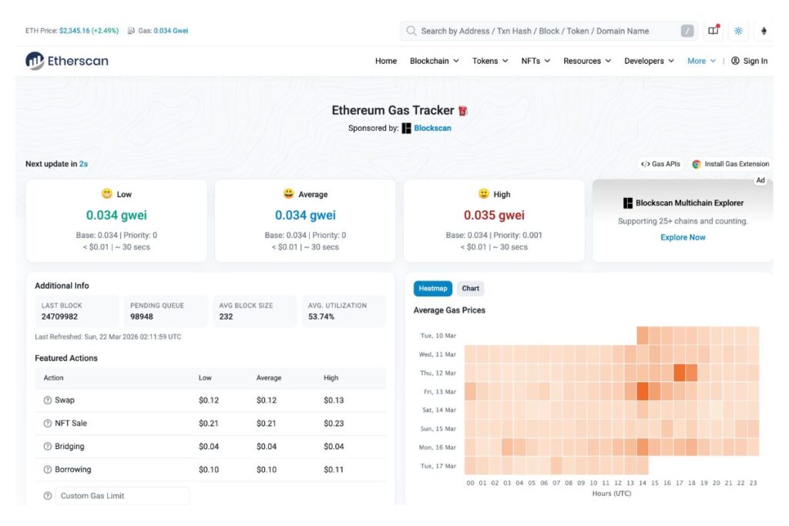Click the darkest heatmap cell on Fri, 13 Mar
The width and height of the screenshot is (789, 526).
(643, 391)
